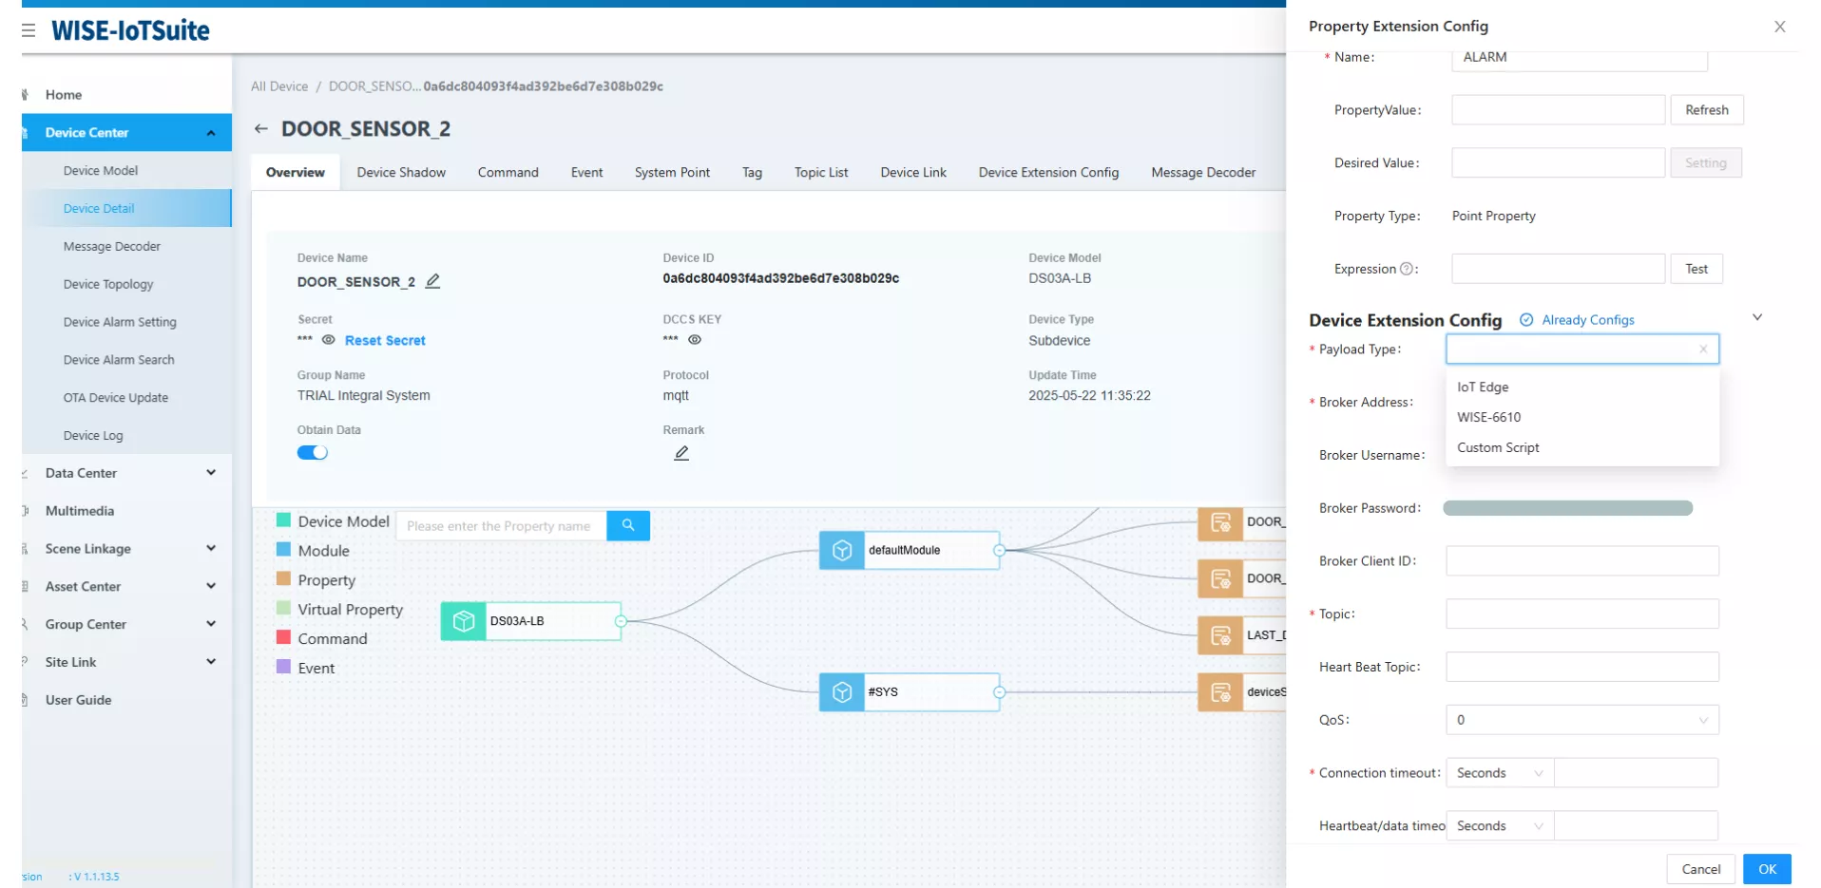This screenshot has height=888, width=1821.
Task: Expand the Site Link menu
Action: [211, 662]
